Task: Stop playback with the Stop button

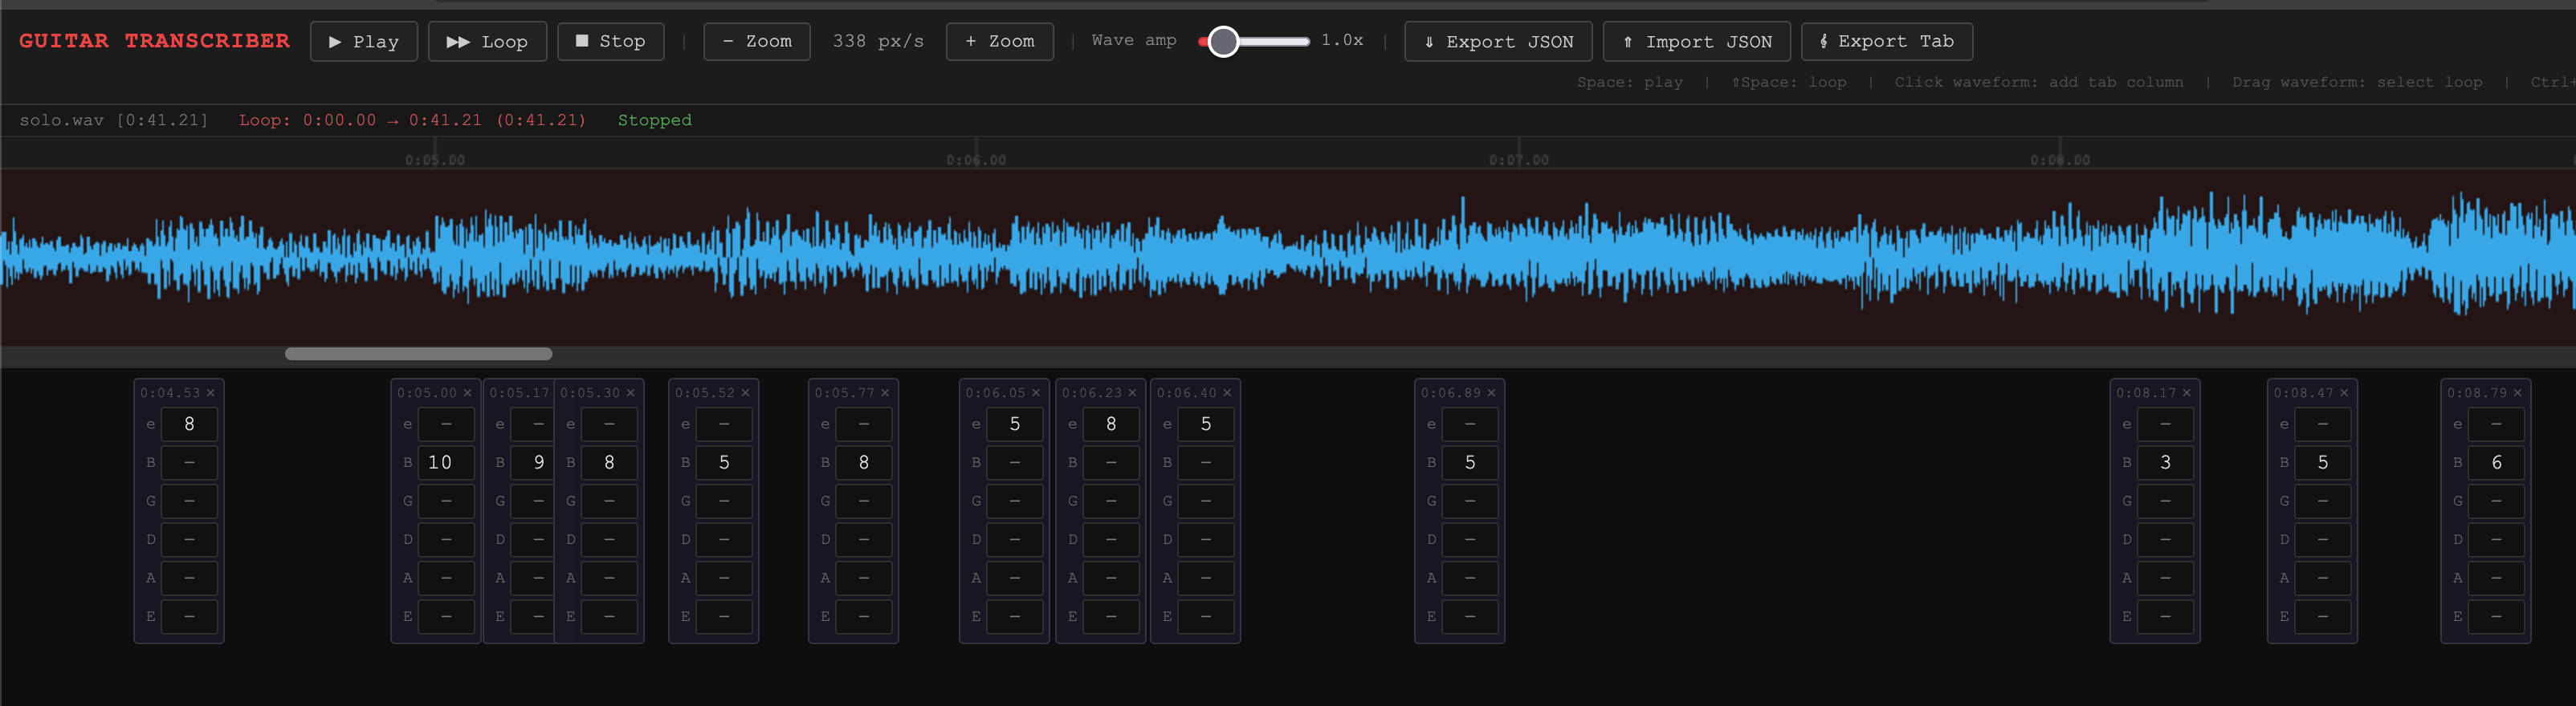Action: pyautogui.click(x=610, y=42)
